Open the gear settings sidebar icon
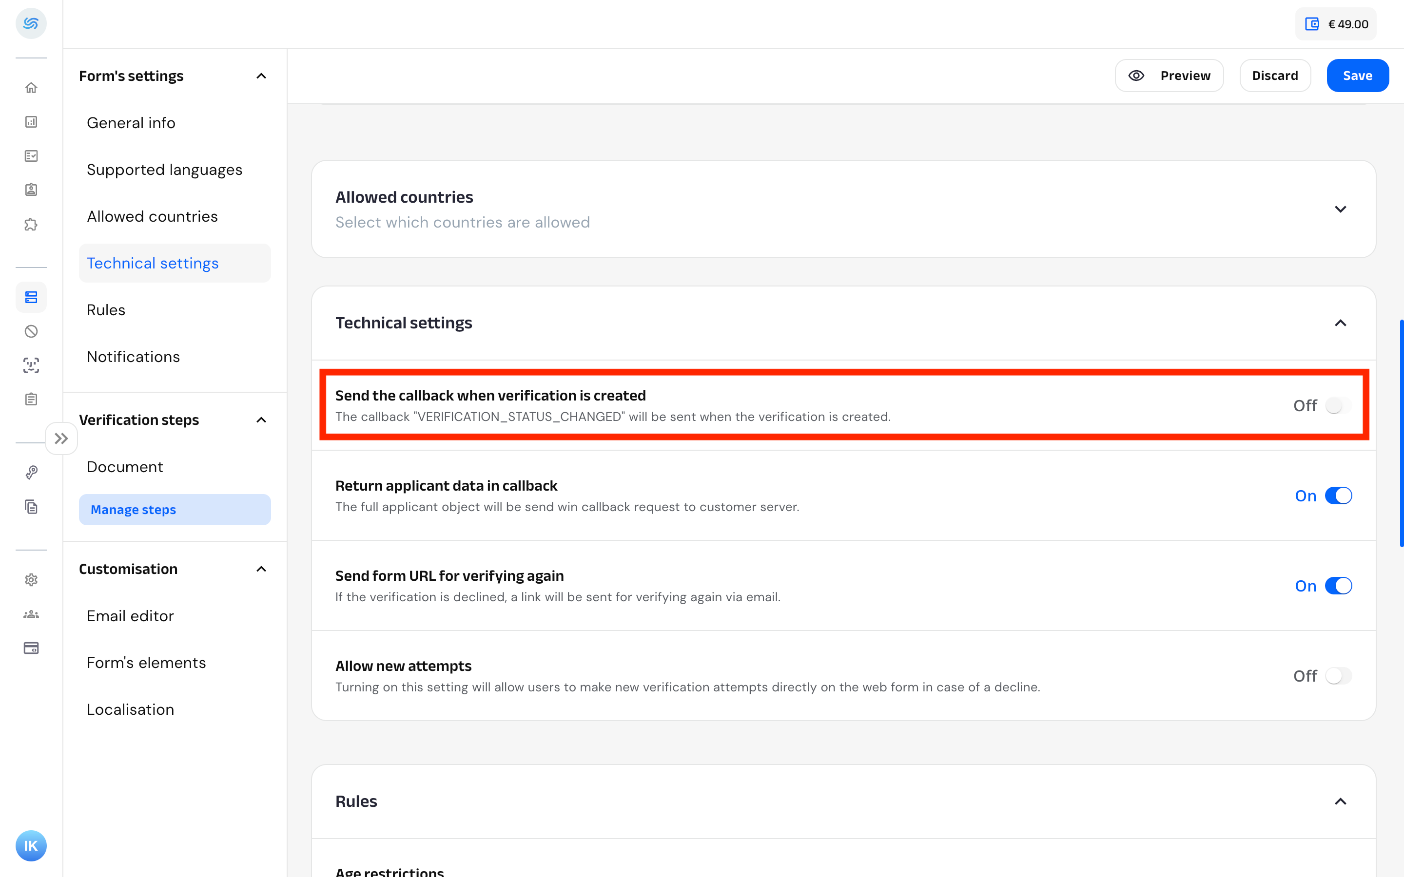 (31, 579)
